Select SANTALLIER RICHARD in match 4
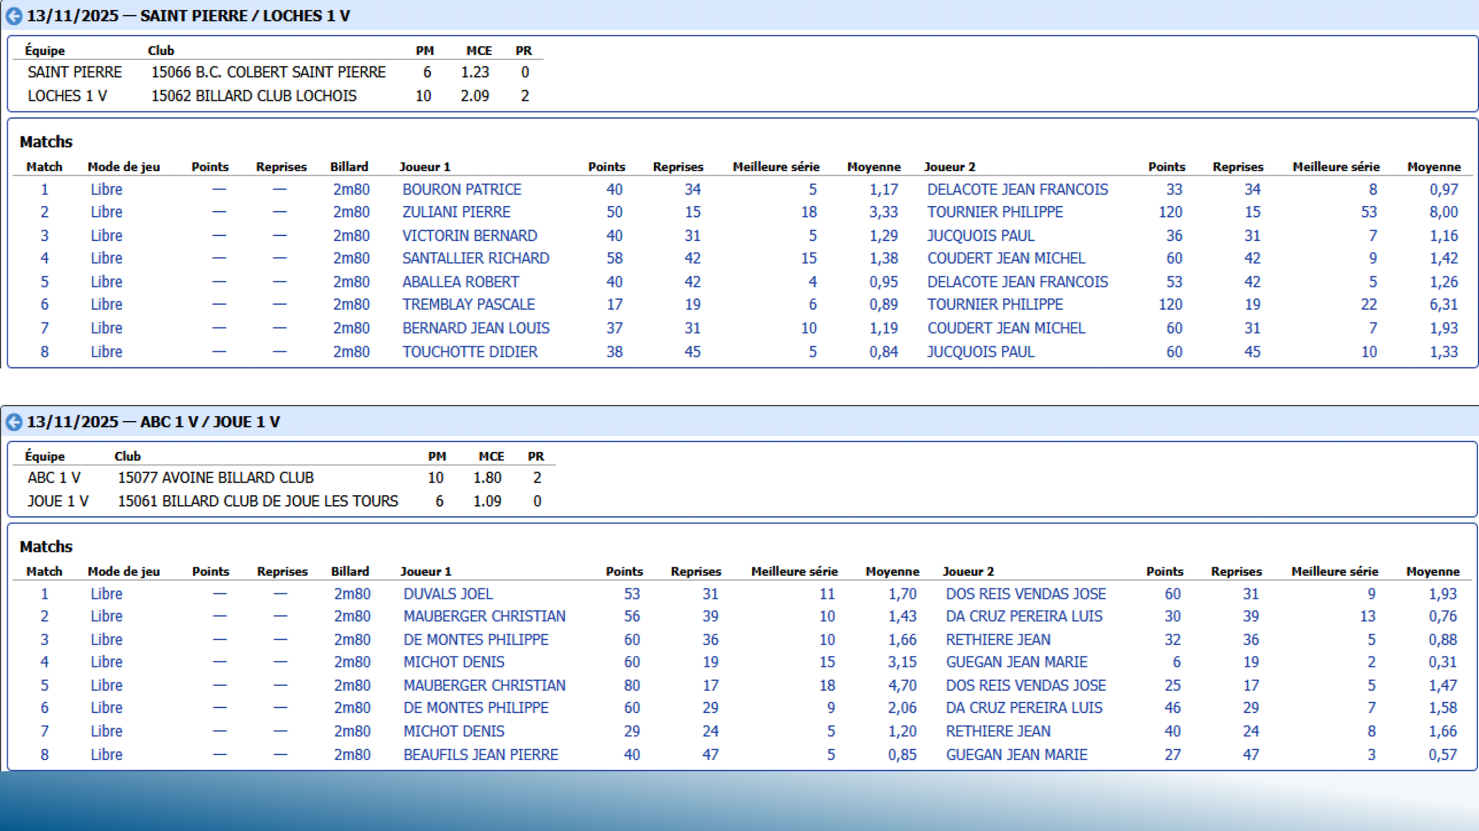1479x831 pixels. (475, 258)
